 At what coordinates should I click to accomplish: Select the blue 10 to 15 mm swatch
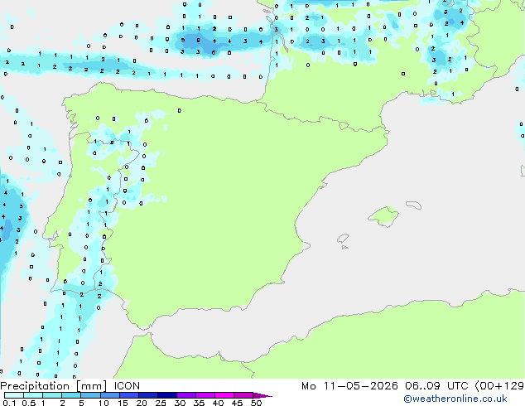(110, 395)
